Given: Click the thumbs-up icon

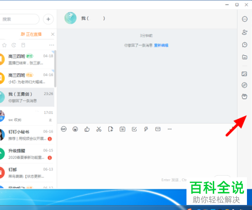Looking at the screenshot, I should 87,129.
